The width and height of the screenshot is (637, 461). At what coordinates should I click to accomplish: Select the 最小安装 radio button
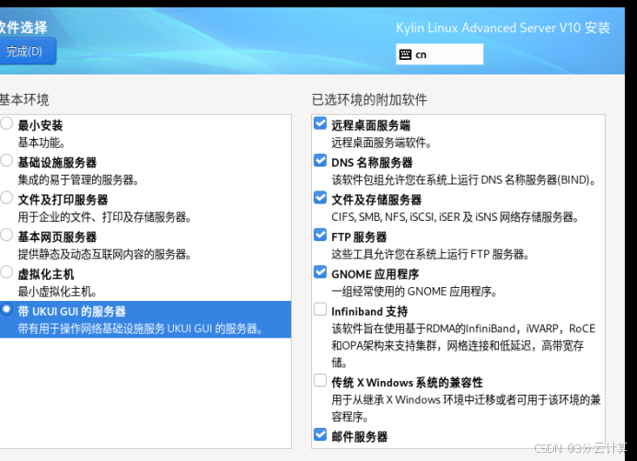(6, 123)
